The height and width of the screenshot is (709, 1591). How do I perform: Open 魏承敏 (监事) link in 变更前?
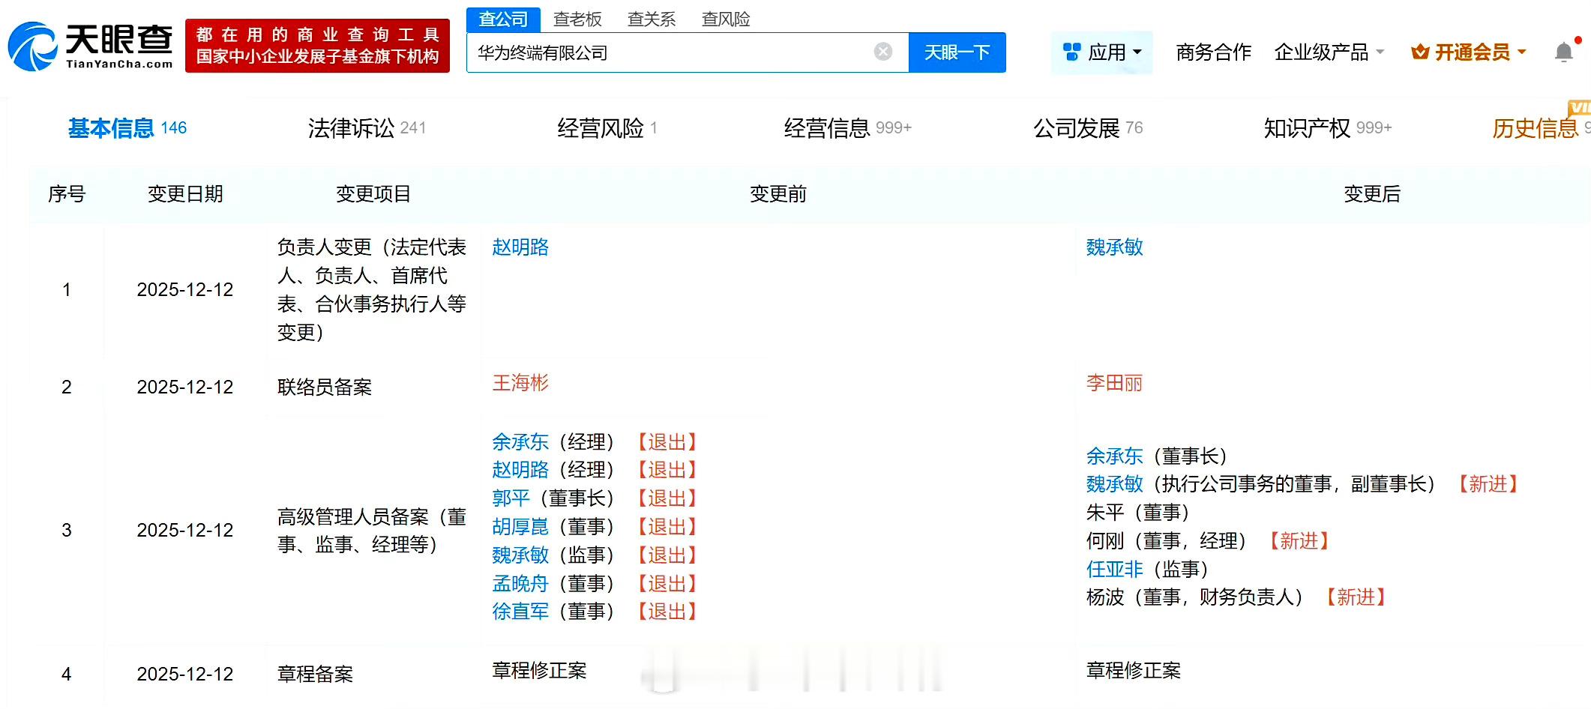[x=520, y=555]
